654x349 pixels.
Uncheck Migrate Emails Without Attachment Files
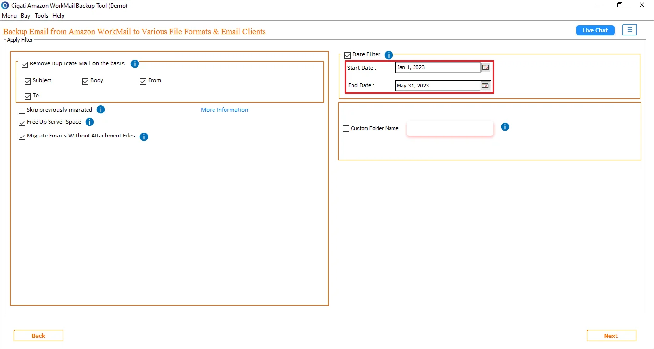pos(22,137)
